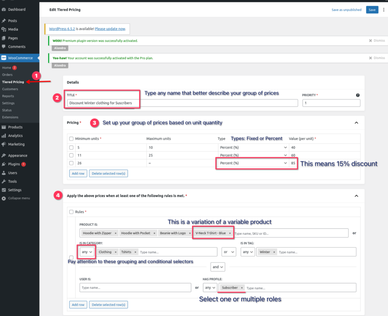Image resolution: width=388 pixels, height=316 pixels.
Task: Open the three-dot options menu
Action: pos(383,9)
